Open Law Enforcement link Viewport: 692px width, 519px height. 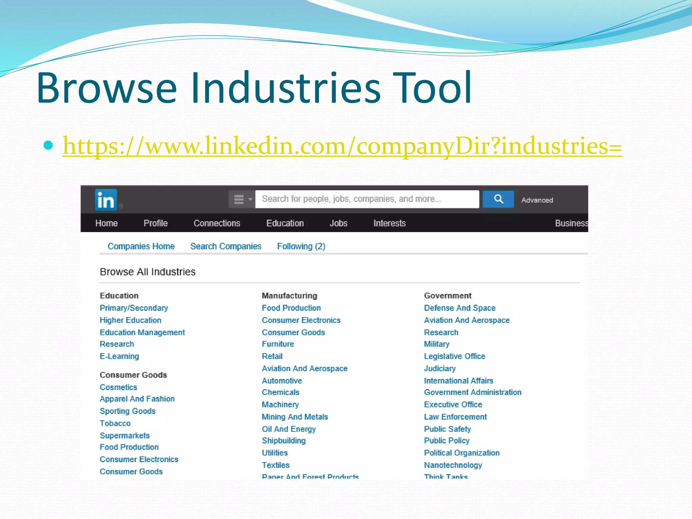tap(455, 417)
